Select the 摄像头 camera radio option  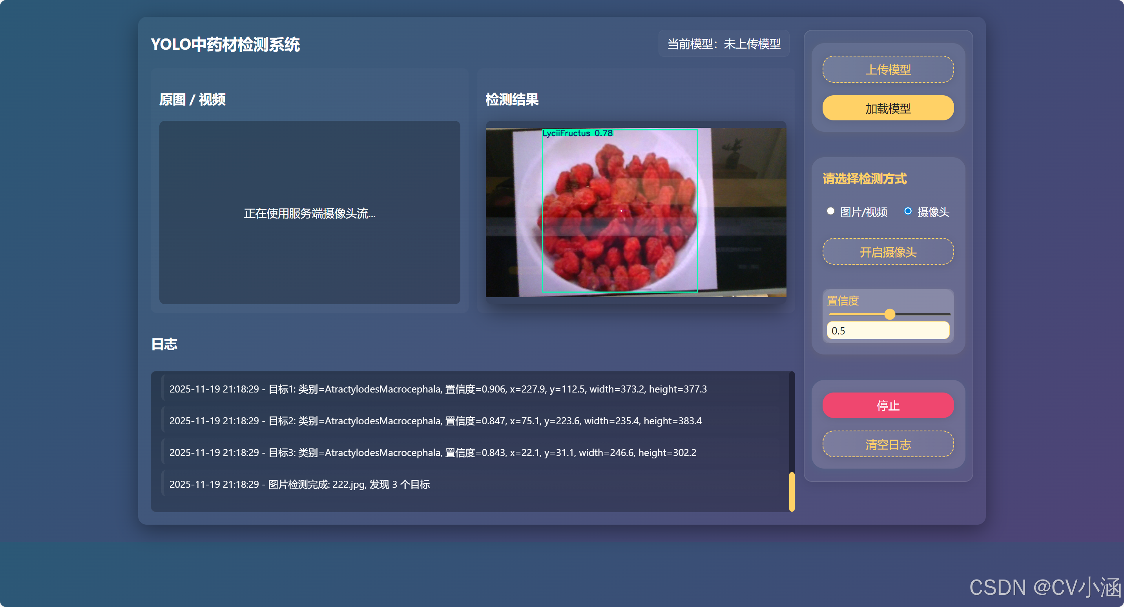[x=908, y=211]
